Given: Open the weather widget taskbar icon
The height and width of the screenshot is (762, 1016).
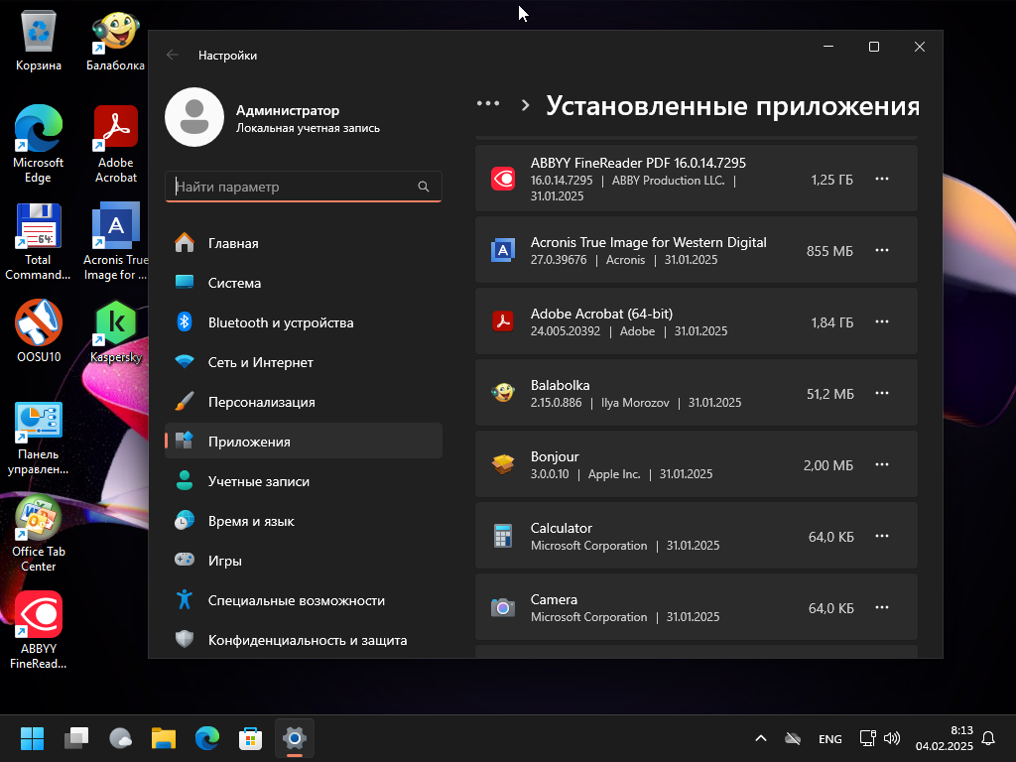Looking at the screenshot, I should click(x=120, y=738).
